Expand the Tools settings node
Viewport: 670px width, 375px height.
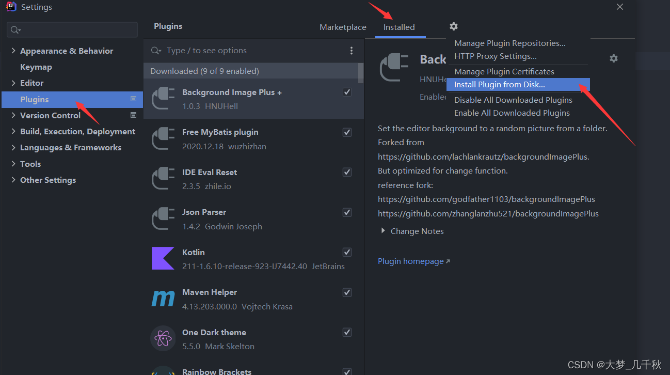click(x=13, y=164)
